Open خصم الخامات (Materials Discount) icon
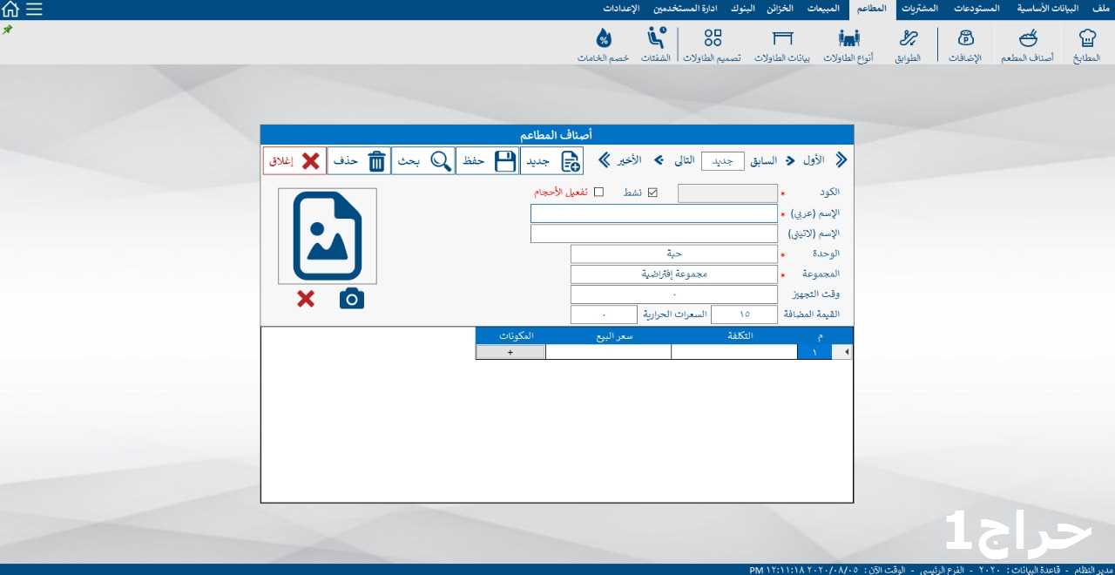The image size is (1115, 575). pos(604,38)
